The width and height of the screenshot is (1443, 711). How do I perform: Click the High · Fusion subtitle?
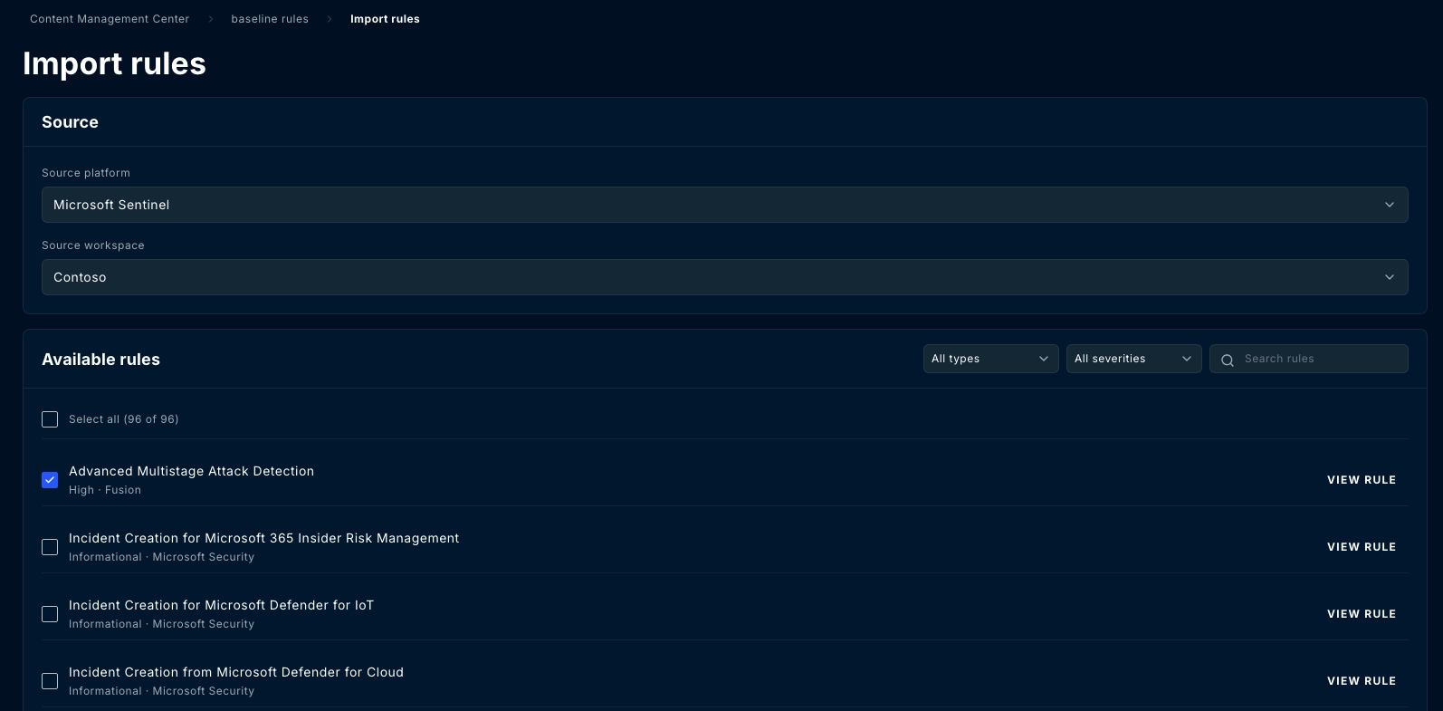coord(105,490)
